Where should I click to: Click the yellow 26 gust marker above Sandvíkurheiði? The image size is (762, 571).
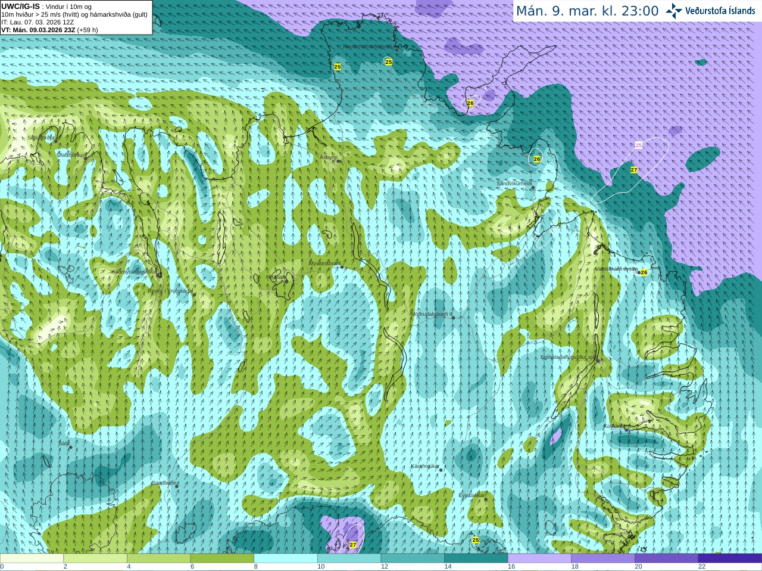[x=537, y=159]
